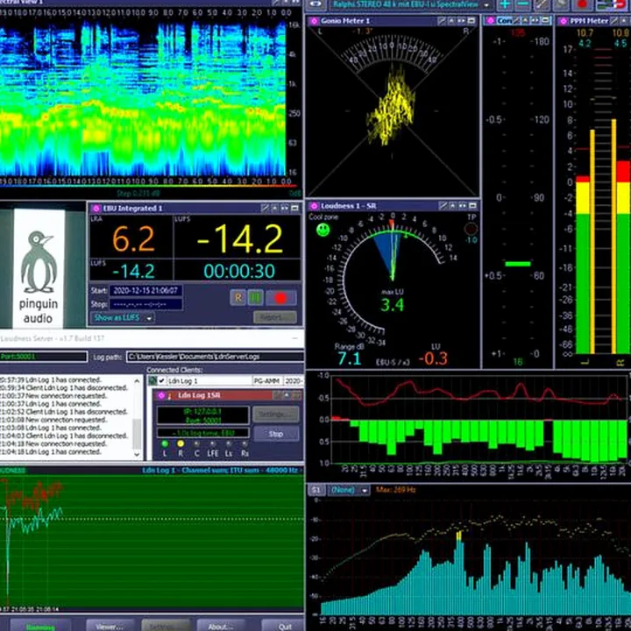
Task: Click Gonio Meter 1 double-arrow title icon
Action: pyautogui.click(x=462, y=20)
